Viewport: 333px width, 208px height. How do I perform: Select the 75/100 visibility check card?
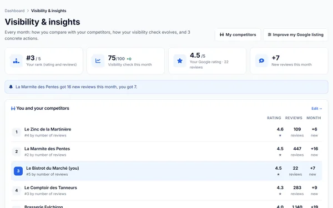(x=125, y=61)
